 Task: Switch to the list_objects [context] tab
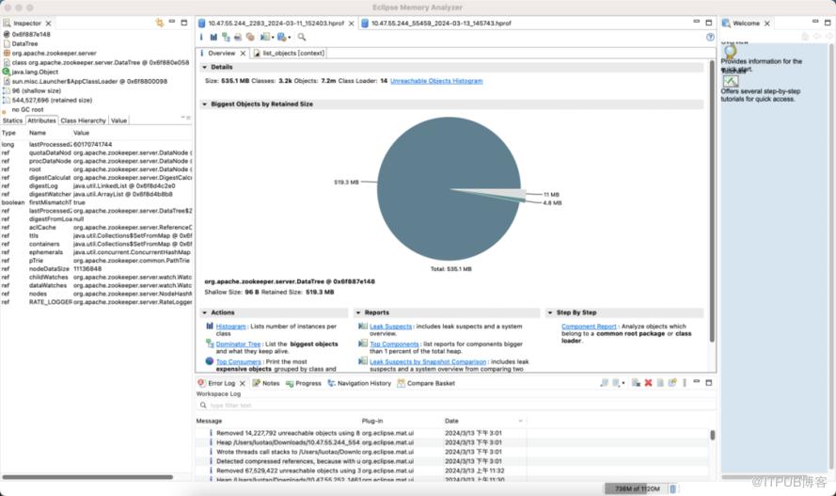[x=289, y=54]
